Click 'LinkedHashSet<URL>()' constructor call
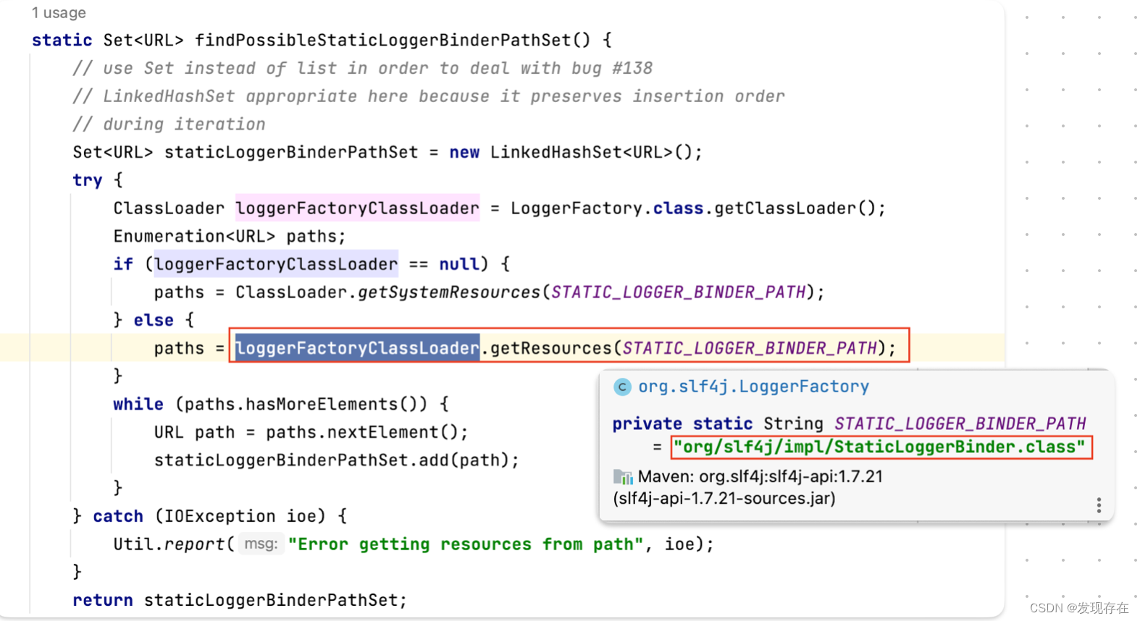 coord(590,152)
